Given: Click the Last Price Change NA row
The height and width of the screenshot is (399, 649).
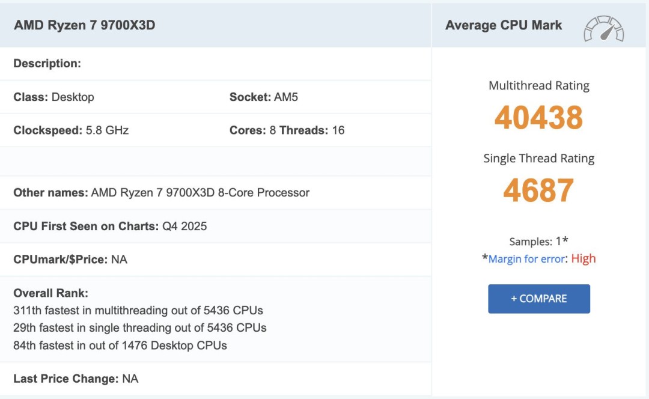Looking at the screenshot, I should click(75, 379).
